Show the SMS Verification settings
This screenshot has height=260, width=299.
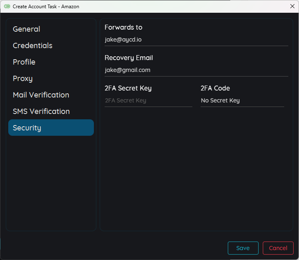[41, 111]
